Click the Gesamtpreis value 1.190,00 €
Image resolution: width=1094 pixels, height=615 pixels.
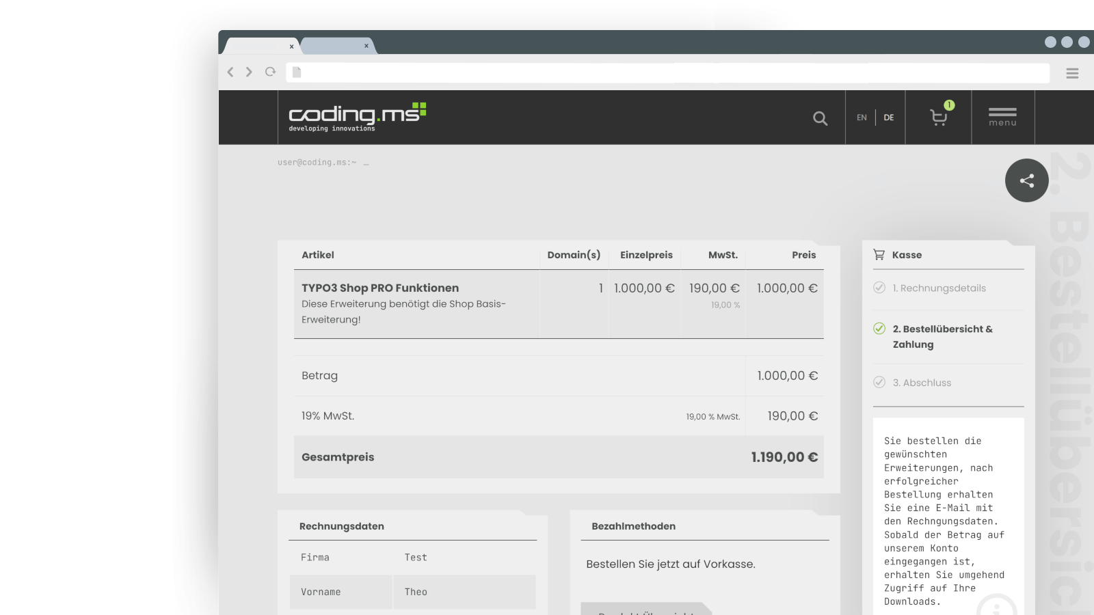click(784, 457)
